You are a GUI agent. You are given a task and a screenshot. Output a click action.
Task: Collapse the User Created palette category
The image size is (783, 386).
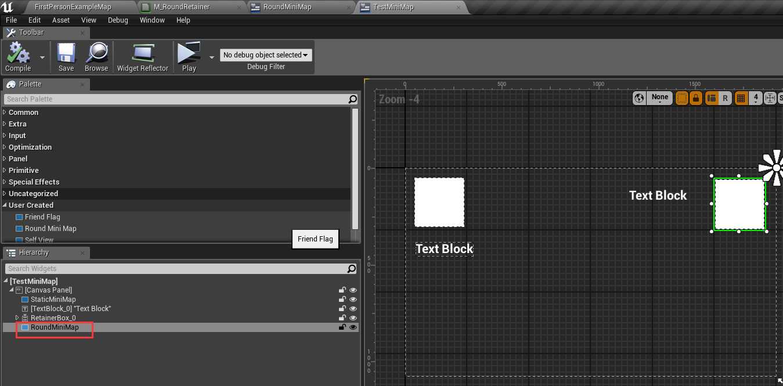[x=5, y=205]
